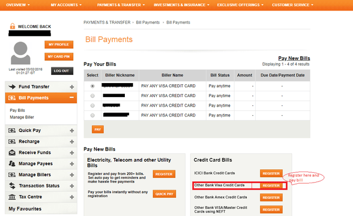Open Manage Biller in sidebar

coord(22,117)
